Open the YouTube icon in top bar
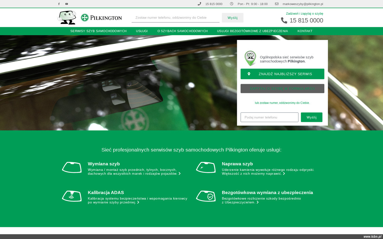Image resolution: width=383 pixels, height=239 pixels. (67, 4)
